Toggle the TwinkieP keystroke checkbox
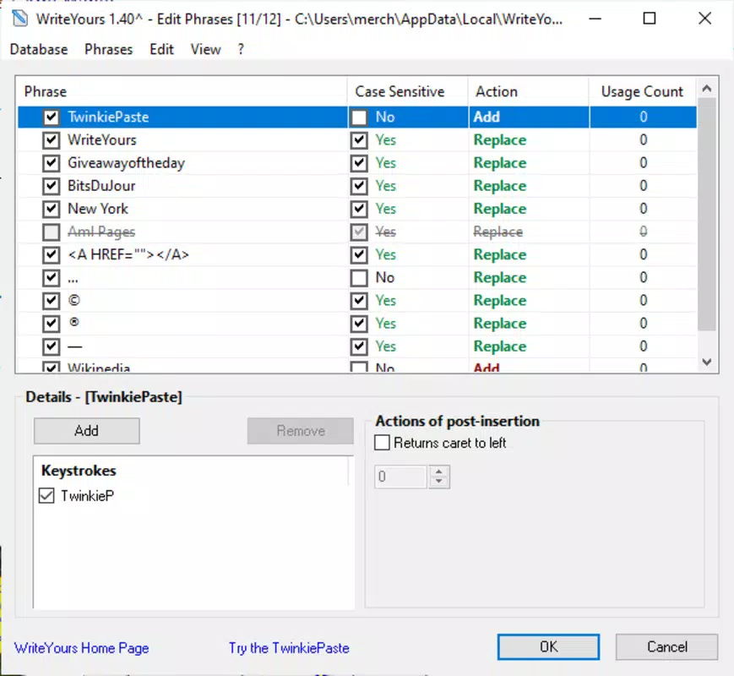734x676 pixels. pyautogui.click(x=46, y=496)
